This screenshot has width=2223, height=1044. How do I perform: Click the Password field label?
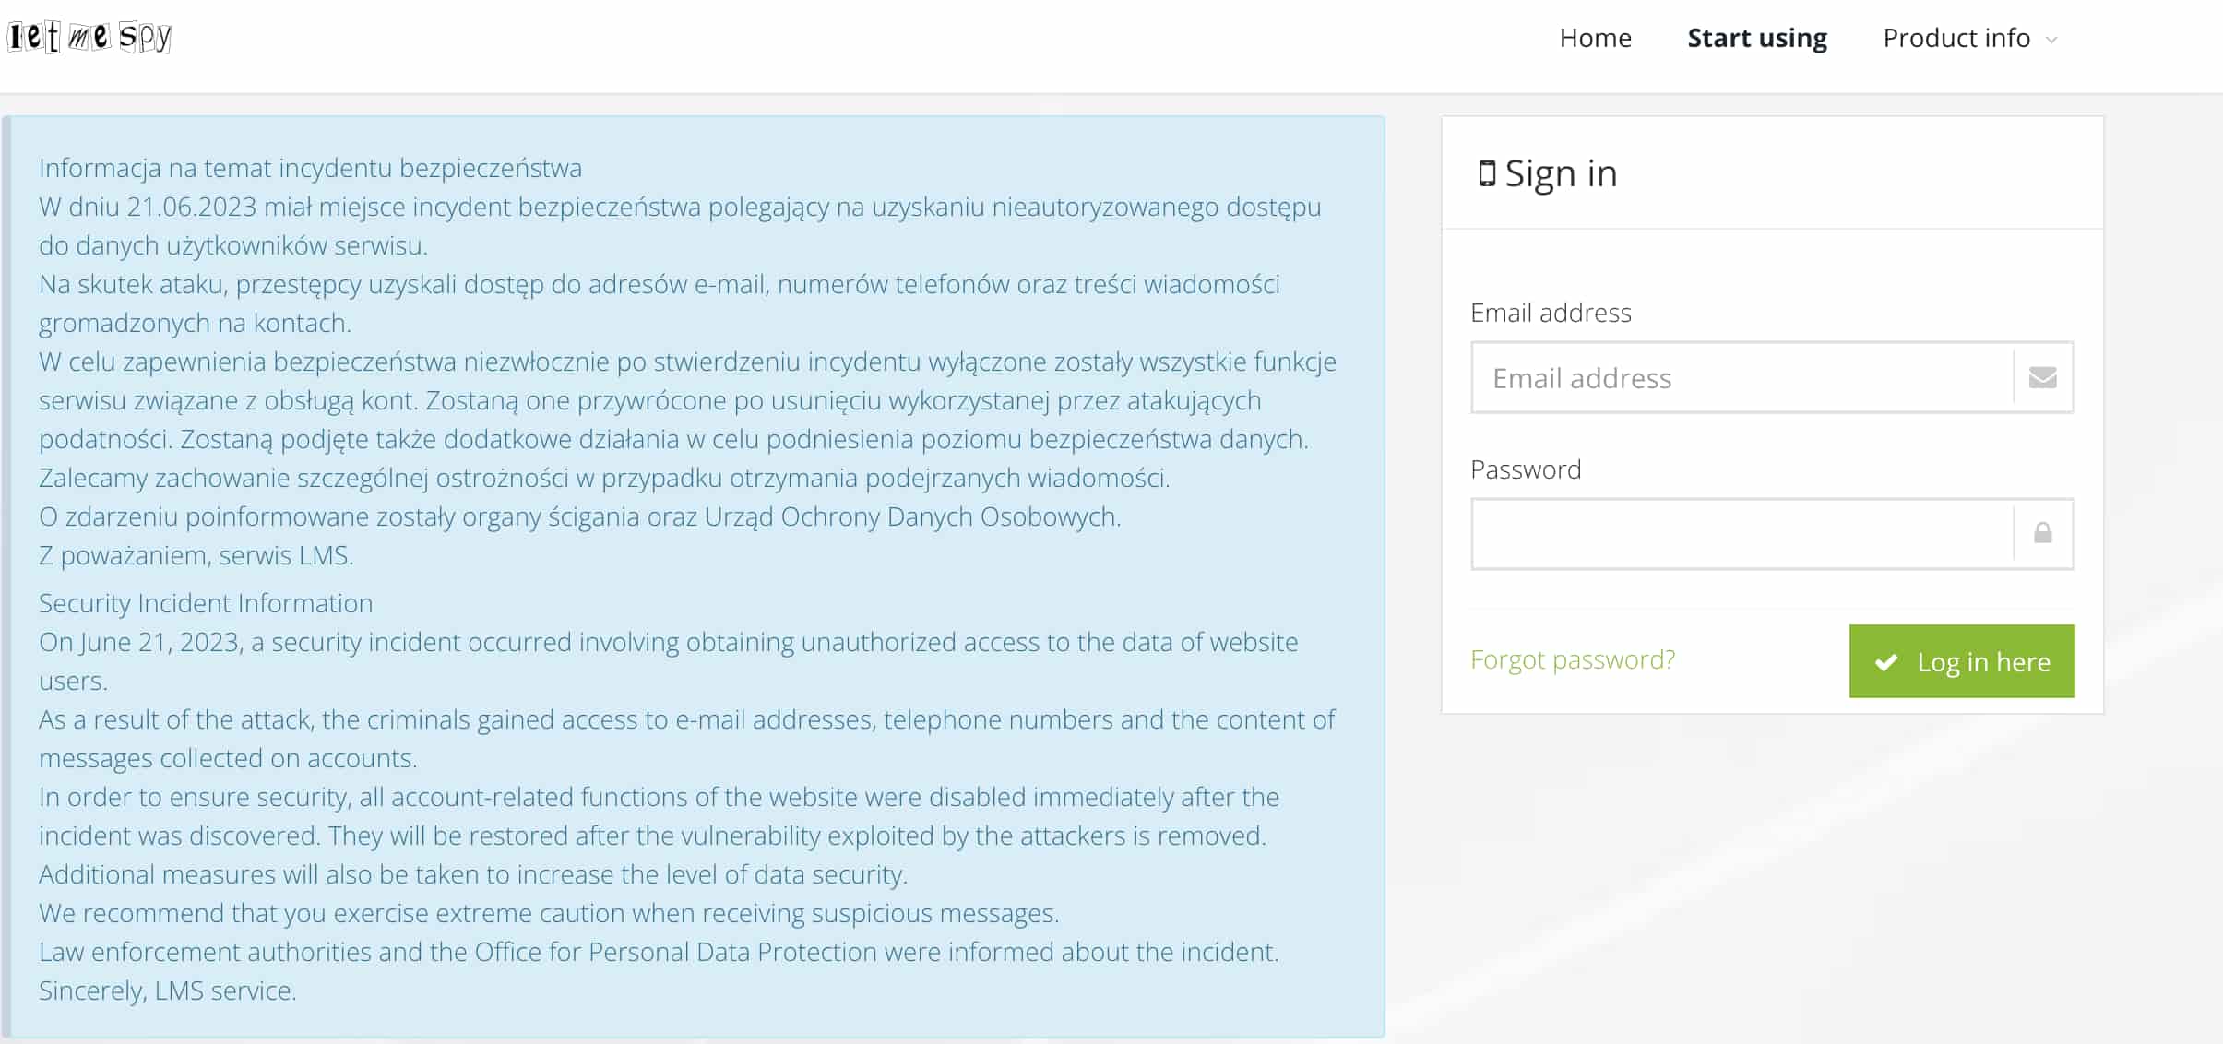pos(1526,469)
